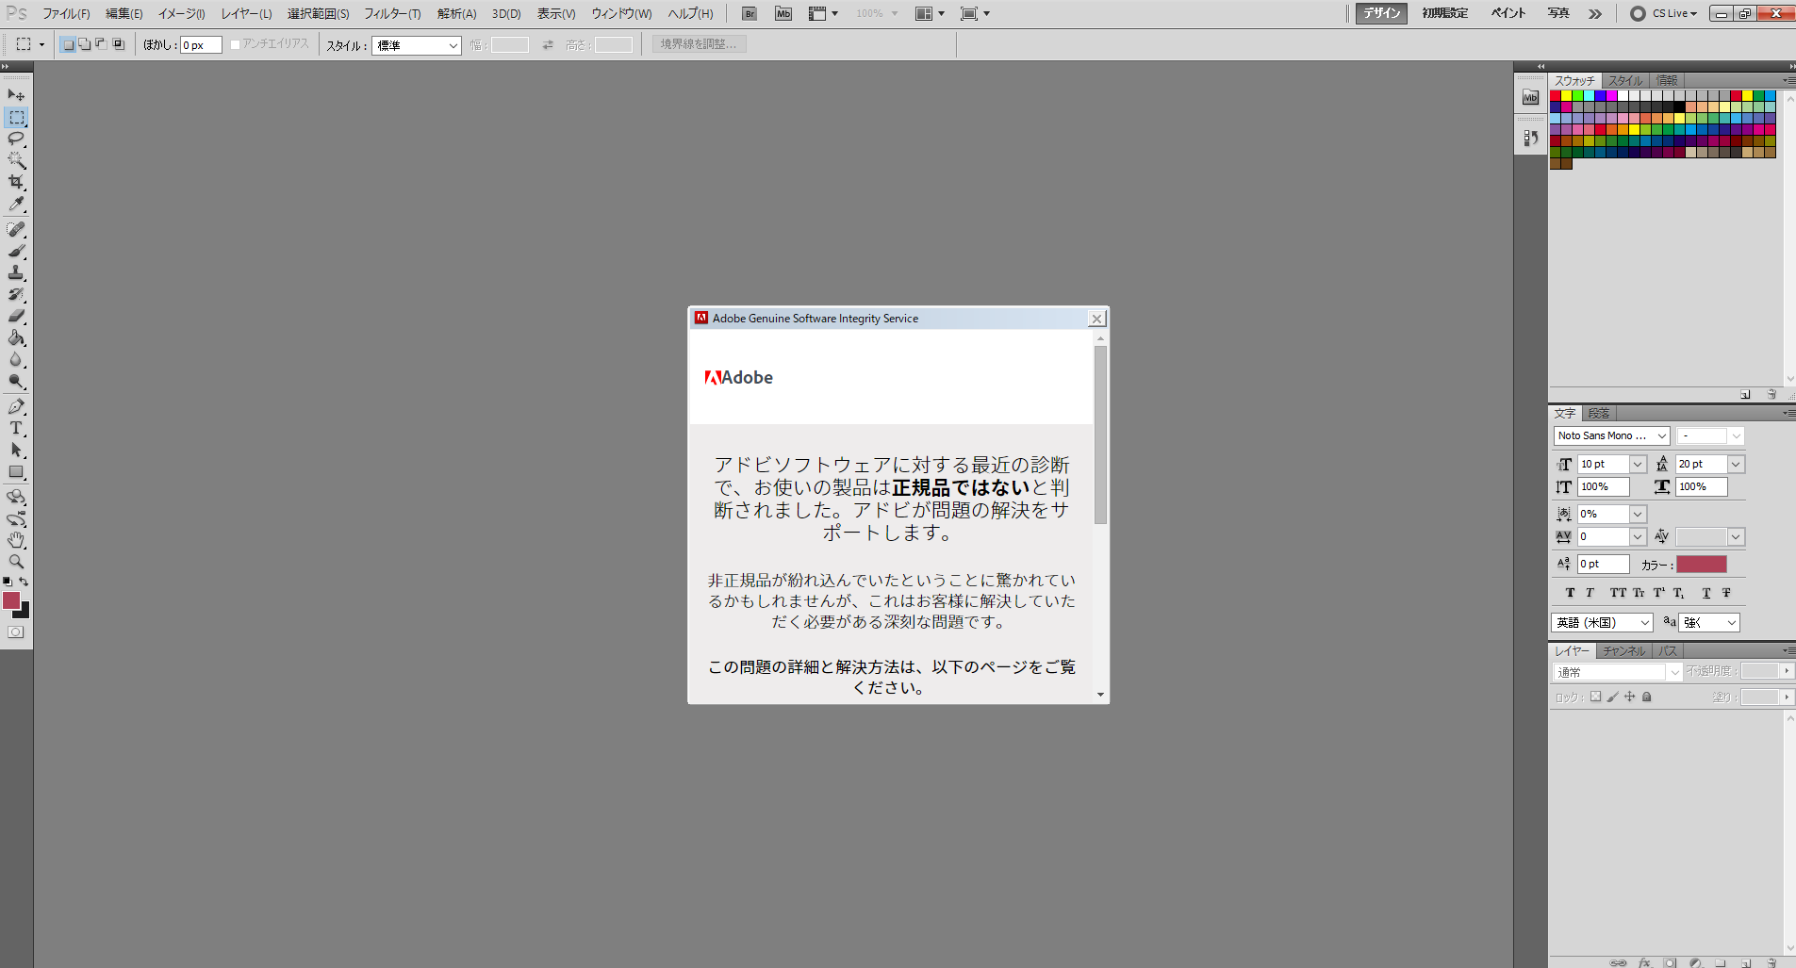Viewport: 1796px width, 968px height.
Task: Select the Quick Selection wand tool
Action: click(x=16, y=161)
